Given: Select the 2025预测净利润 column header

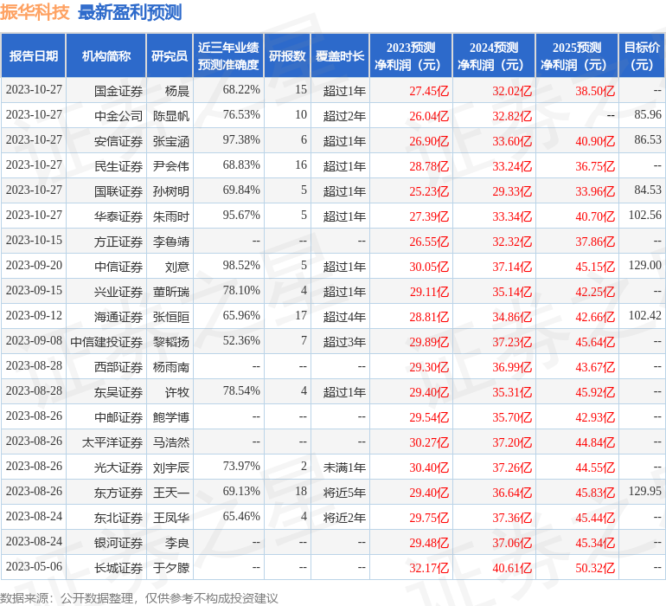Looking at the screenshot, I should [x=577, y=55].
